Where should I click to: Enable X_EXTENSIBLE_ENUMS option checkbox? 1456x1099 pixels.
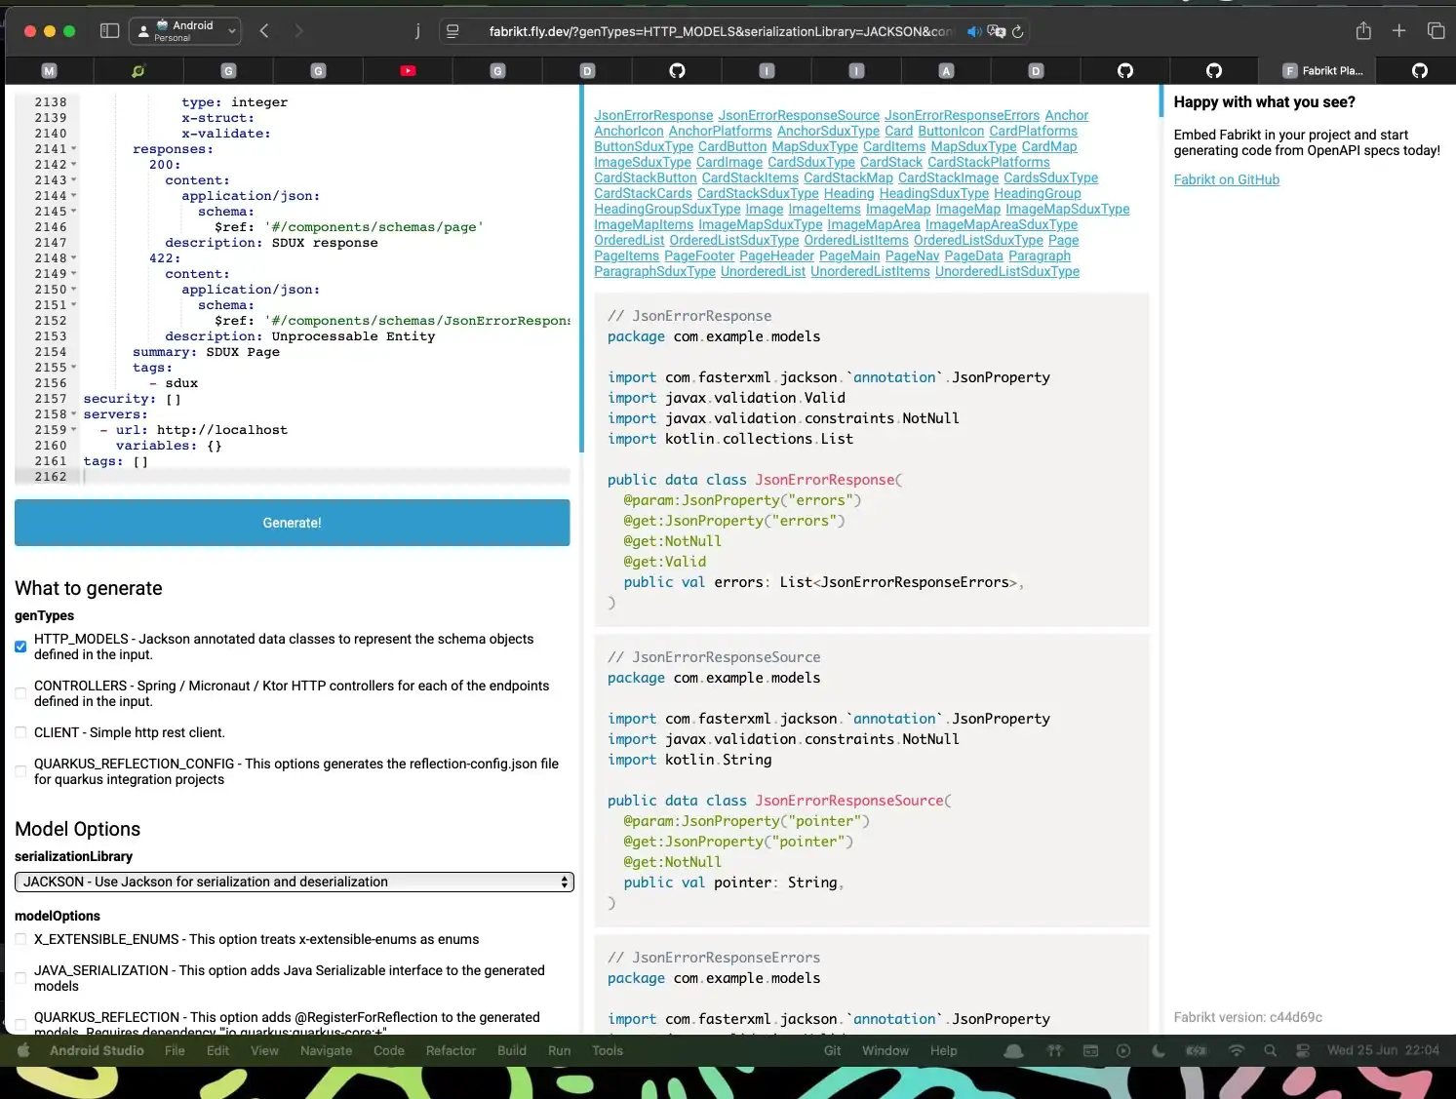click(20, 939)
